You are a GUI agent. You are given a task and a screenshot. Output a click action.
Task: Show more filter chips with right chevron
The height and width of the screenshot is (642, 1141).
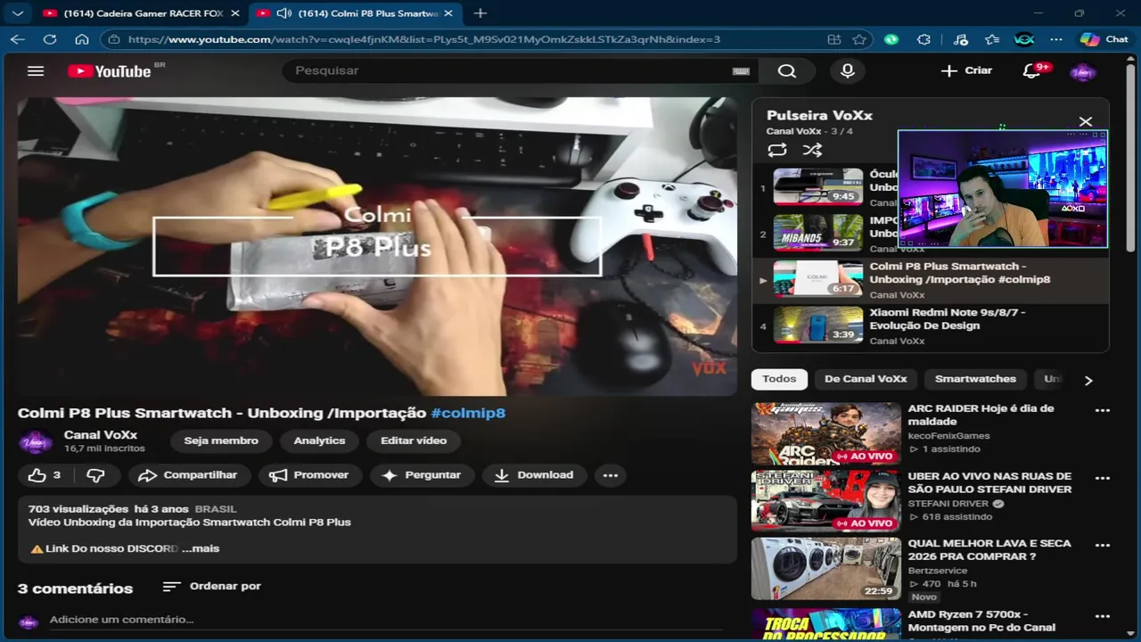click(x=1088, y=380)
